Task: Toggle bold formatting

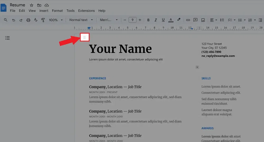Action: pyautogui.click(x=148, y=20)
